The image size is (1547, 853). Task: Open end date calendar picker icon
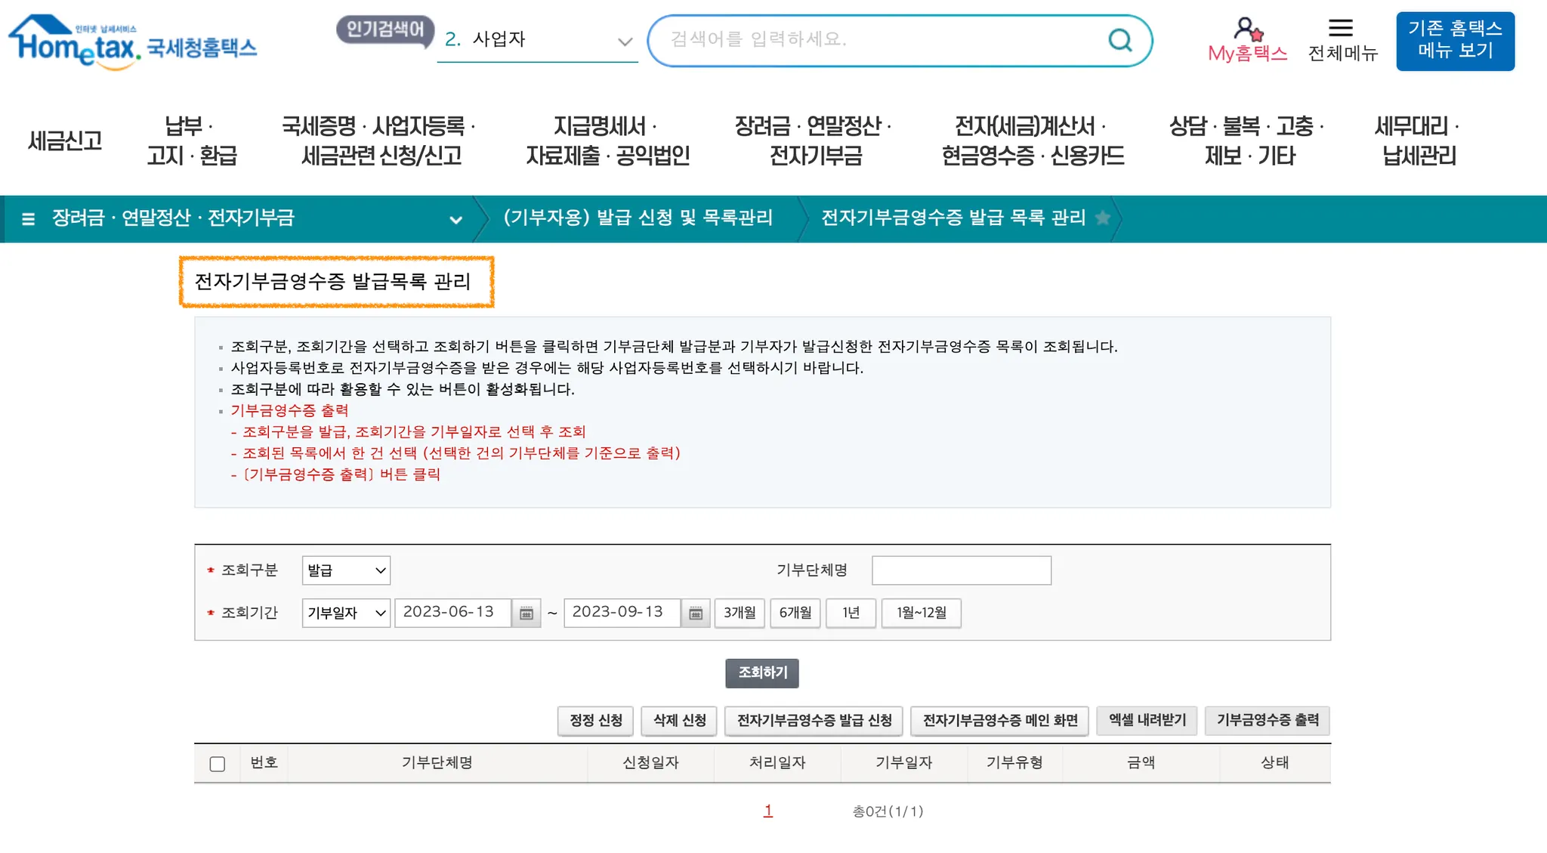[696, 613]
